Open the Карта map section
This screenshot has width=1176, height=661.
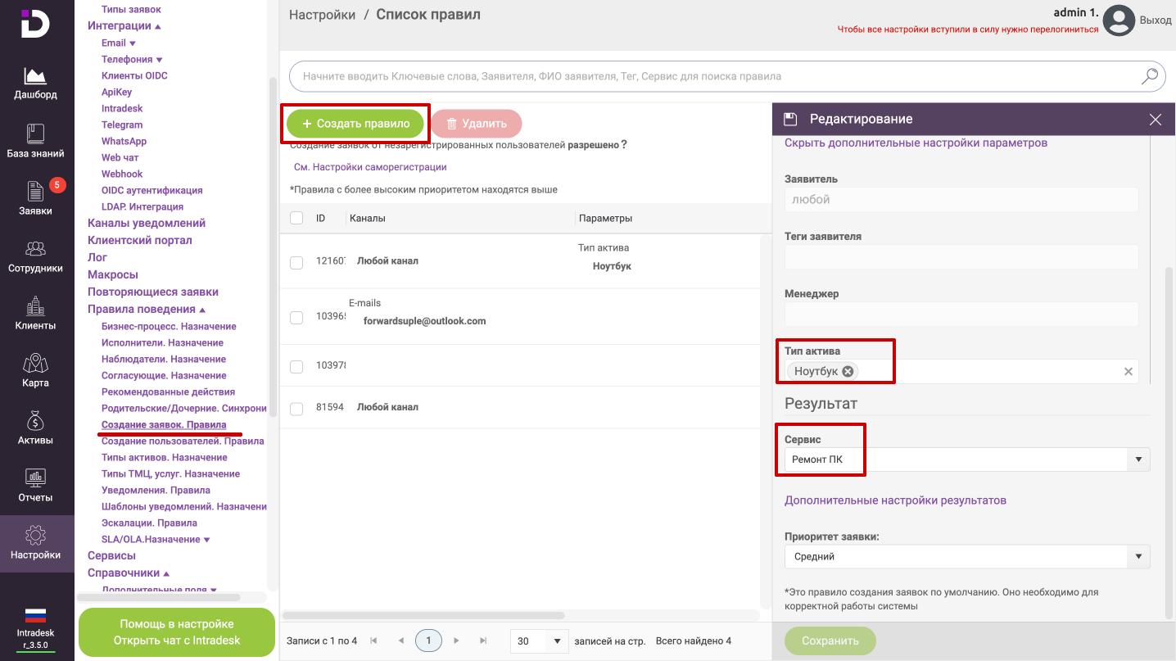click(35, 369)
